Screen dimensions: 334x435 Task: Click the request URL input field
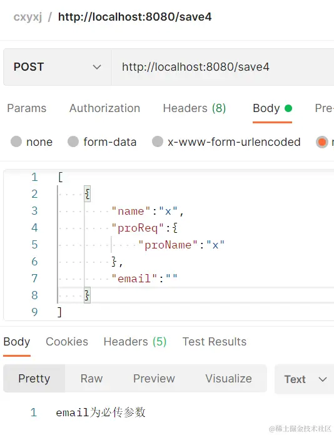(x=223, y=67)
